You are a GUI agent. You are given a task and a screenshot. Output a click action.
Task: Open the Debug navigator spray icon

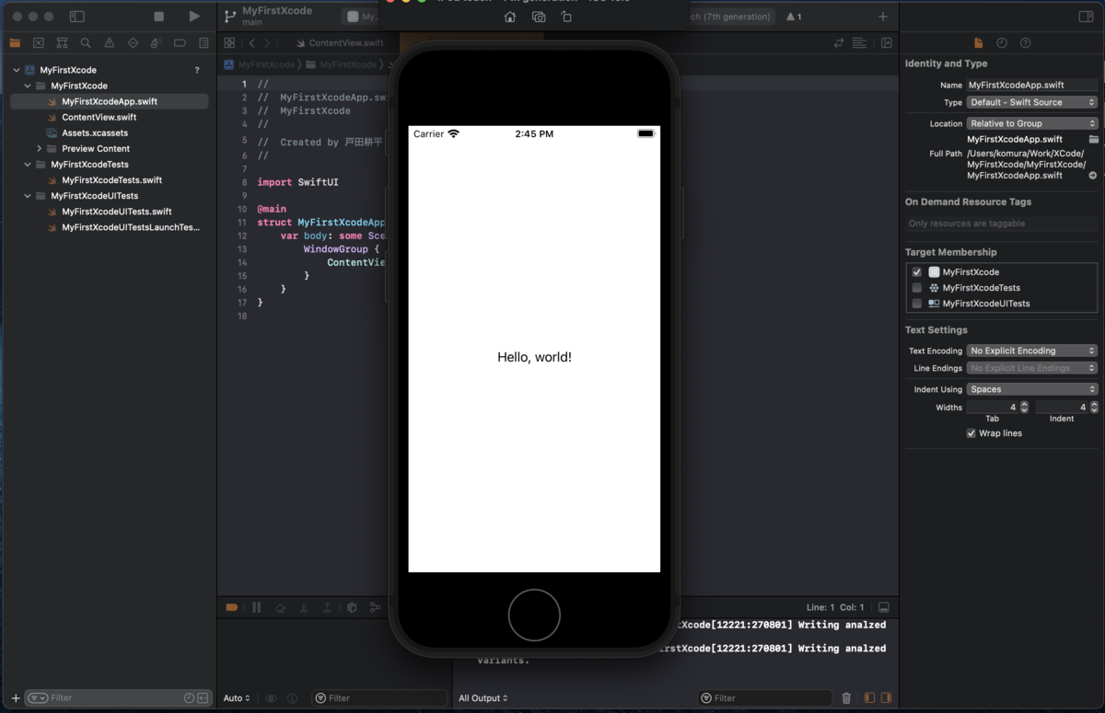[157, 42]
